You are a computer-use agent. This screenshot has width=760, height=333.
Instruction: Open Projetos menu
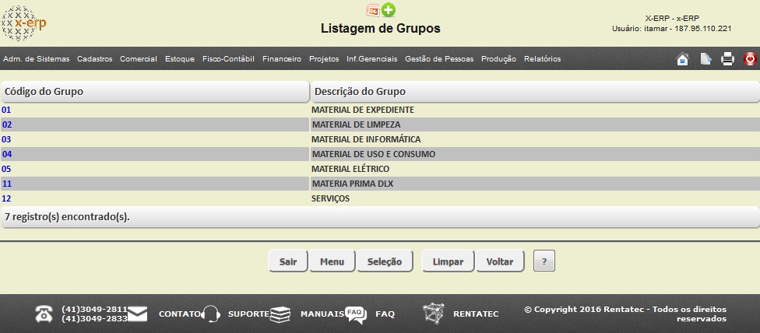(324, 59)
